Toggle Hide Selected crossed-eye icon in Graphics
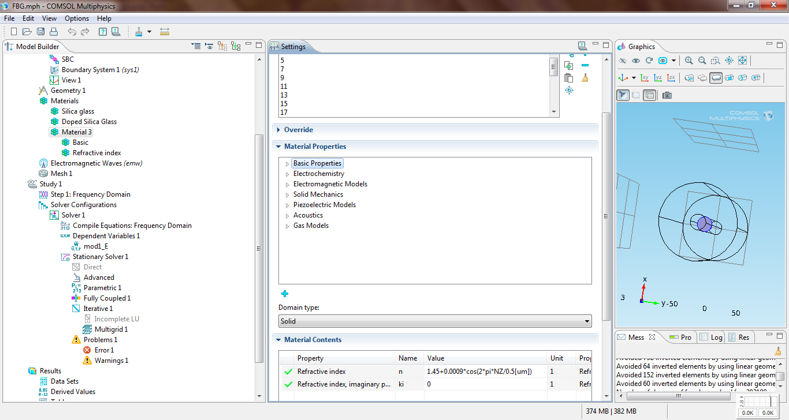 pyautogui.click(x=623, y=61)
